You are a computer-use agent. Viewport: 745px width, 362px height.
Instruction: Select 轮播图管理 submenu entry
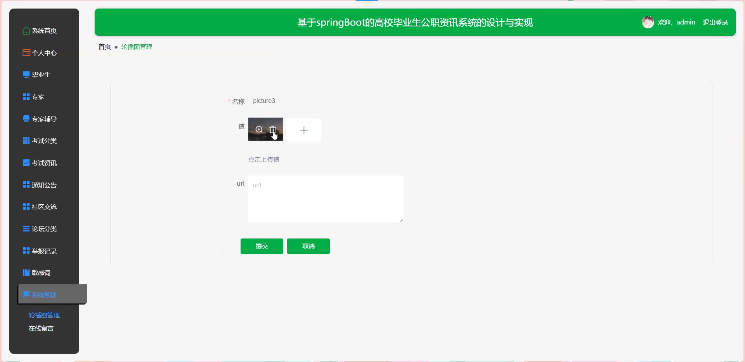44,315
